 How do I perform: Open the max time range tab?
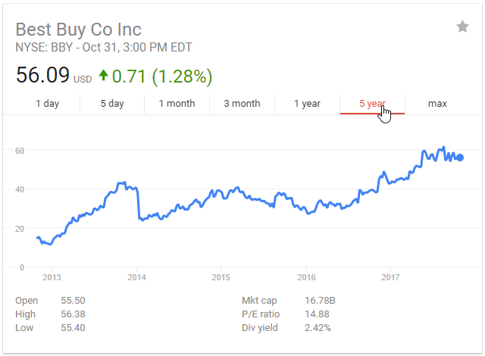tap(437, 104)
